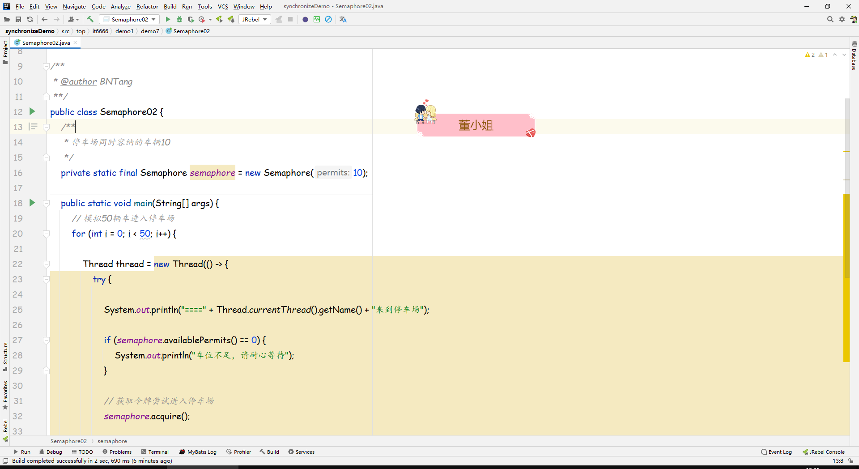The width and height of the screenshot is (859, 469).
Task: Collapse the lambda fold at line 22
Action: [46, 264]
